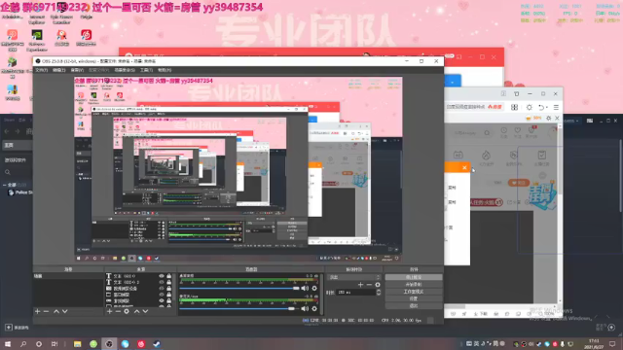Open dropdown arrow beside browser undo icon

tap(547, 108)
